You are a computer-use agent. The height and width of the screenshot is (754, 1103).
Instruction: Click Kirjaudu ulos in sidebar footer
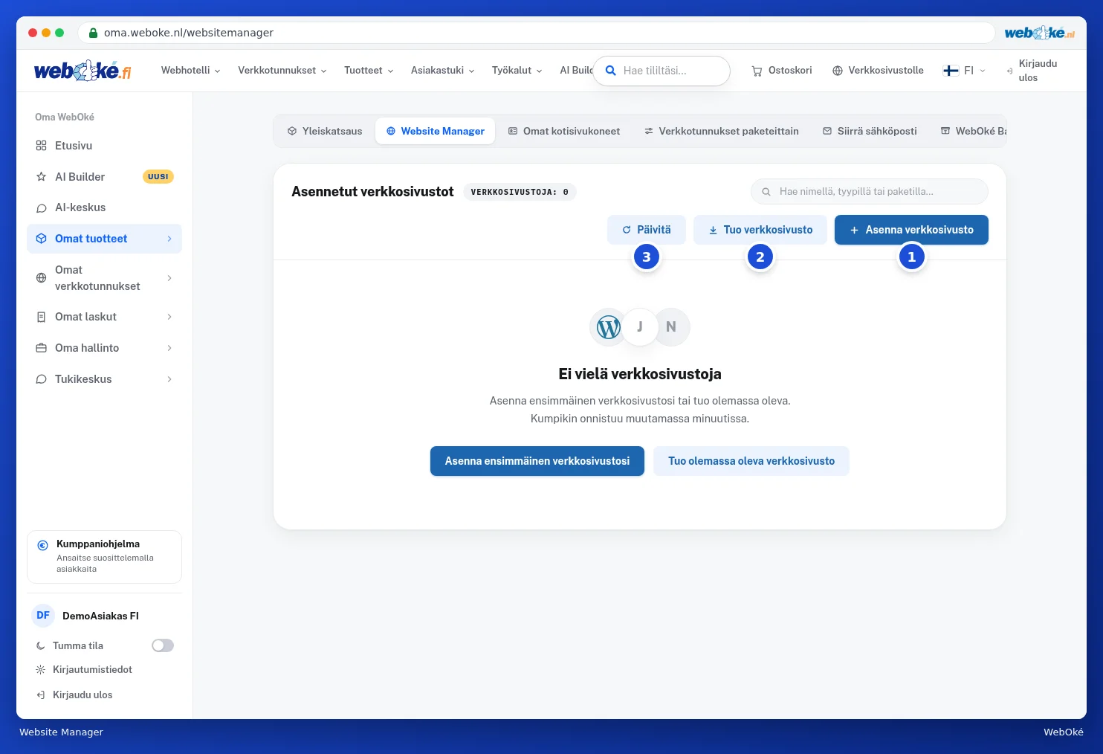(74, 695)
